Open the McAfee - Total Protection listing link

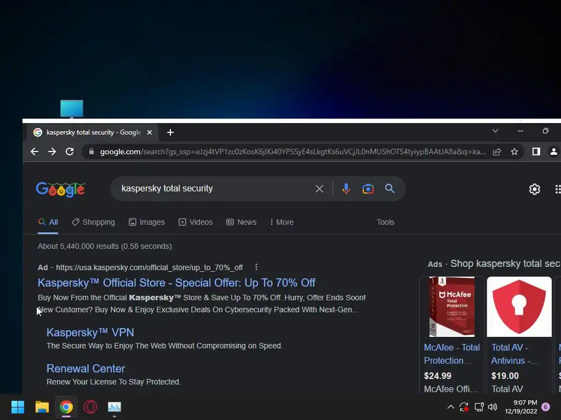coord(452,354)
